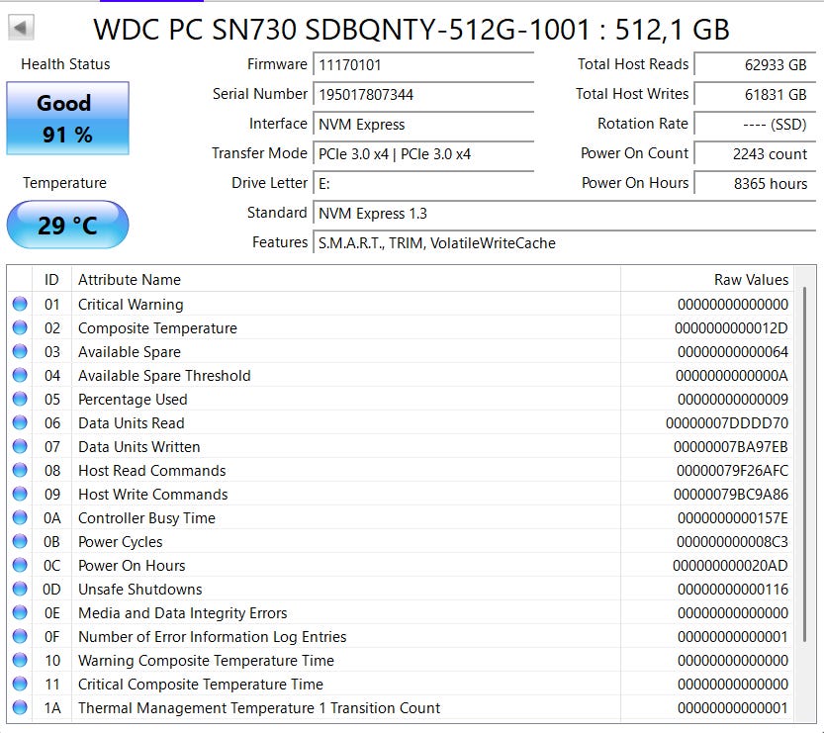
Task: Click the previous disk arrow button
Action: click(21, 28)
